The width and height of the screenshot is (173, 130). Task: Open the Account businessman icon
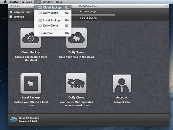(x=122, y=83)
